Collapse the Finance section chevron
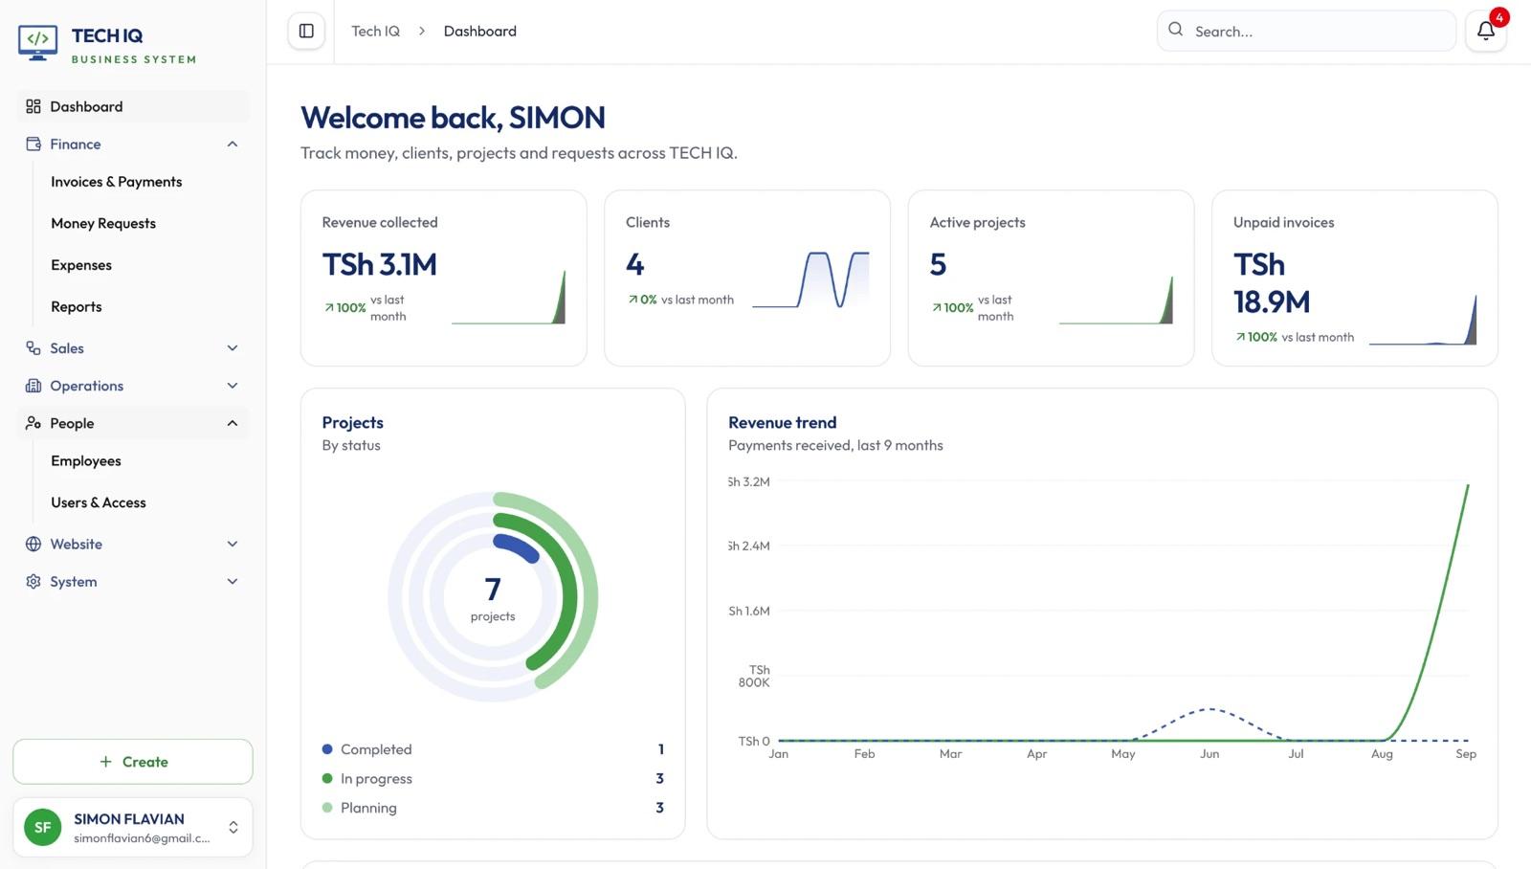Viewport: 1531px width, 869px height. [x=233, y=144]
